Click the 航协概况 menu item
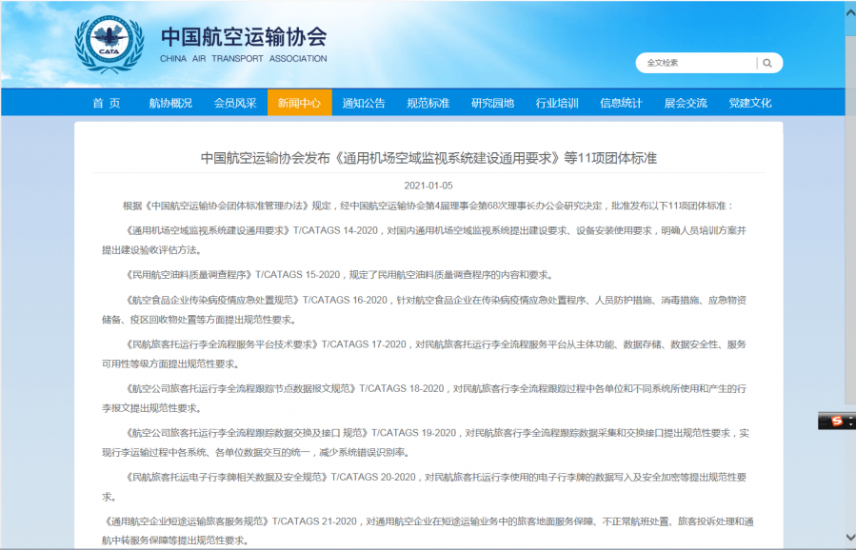856x550 pixels. click(x=170, y=102)
